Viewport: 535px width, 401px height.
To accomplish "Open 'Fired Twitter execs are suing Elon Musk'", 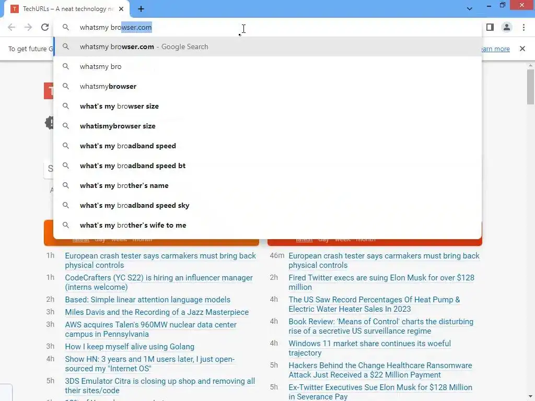I will tap(381, 282).
